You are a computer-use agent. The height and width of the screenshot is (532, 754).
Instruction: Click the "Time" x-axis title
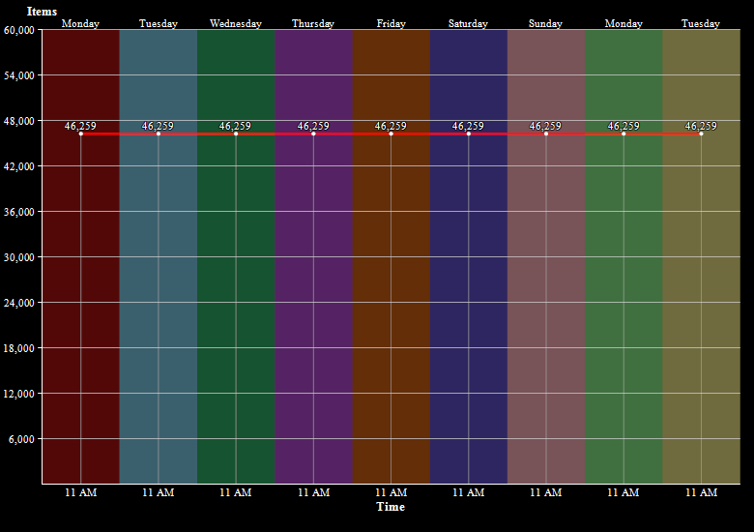(391, 507)
